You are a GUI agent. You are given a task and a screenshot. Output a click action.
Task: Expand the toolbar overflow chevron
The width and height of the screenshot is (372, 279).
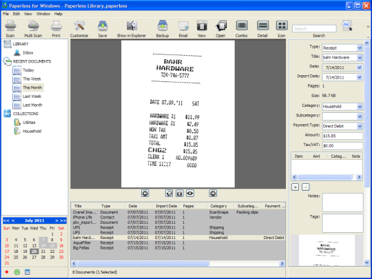(x=368, y=27)
